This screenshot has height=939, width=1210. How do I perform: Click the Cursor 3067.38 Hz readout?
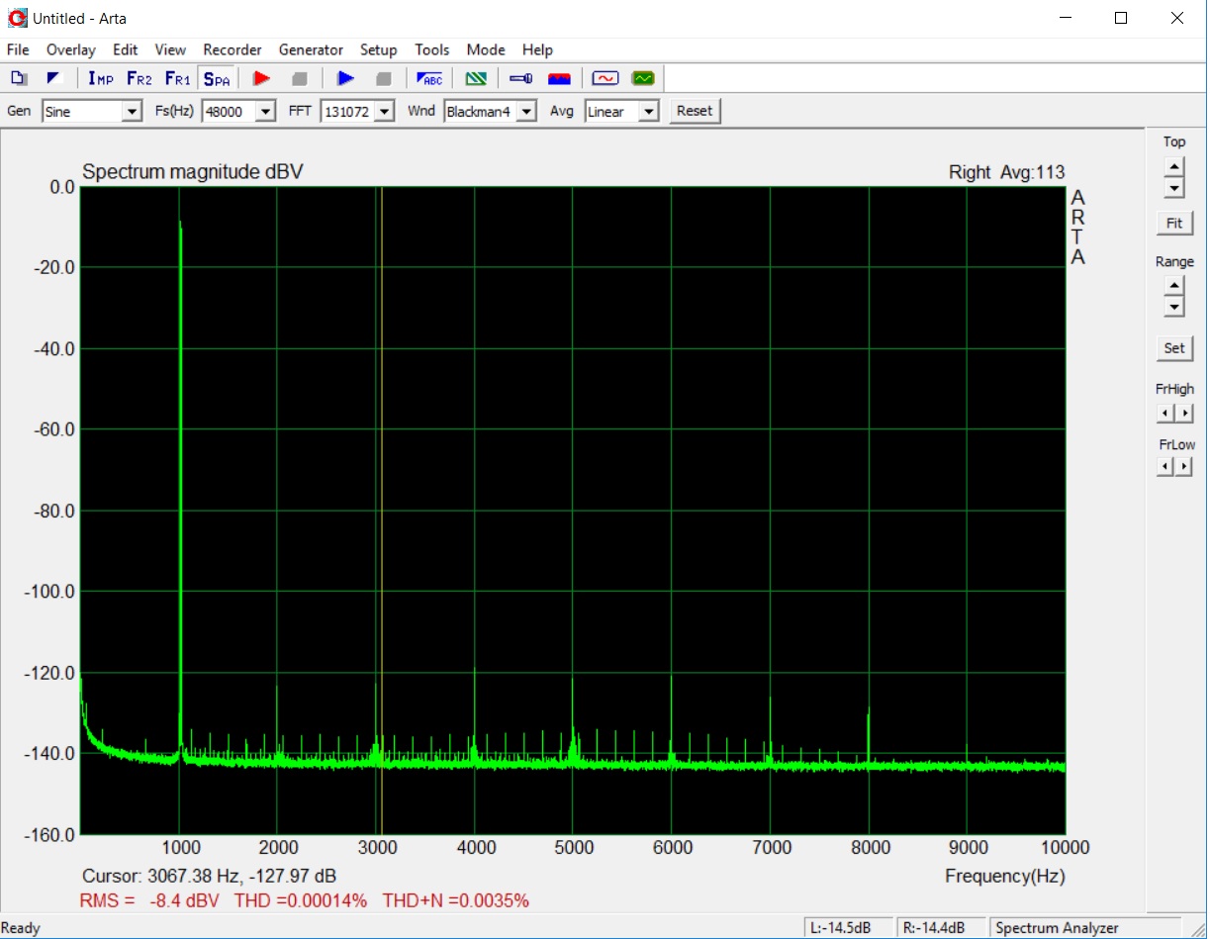coord(209,876)
